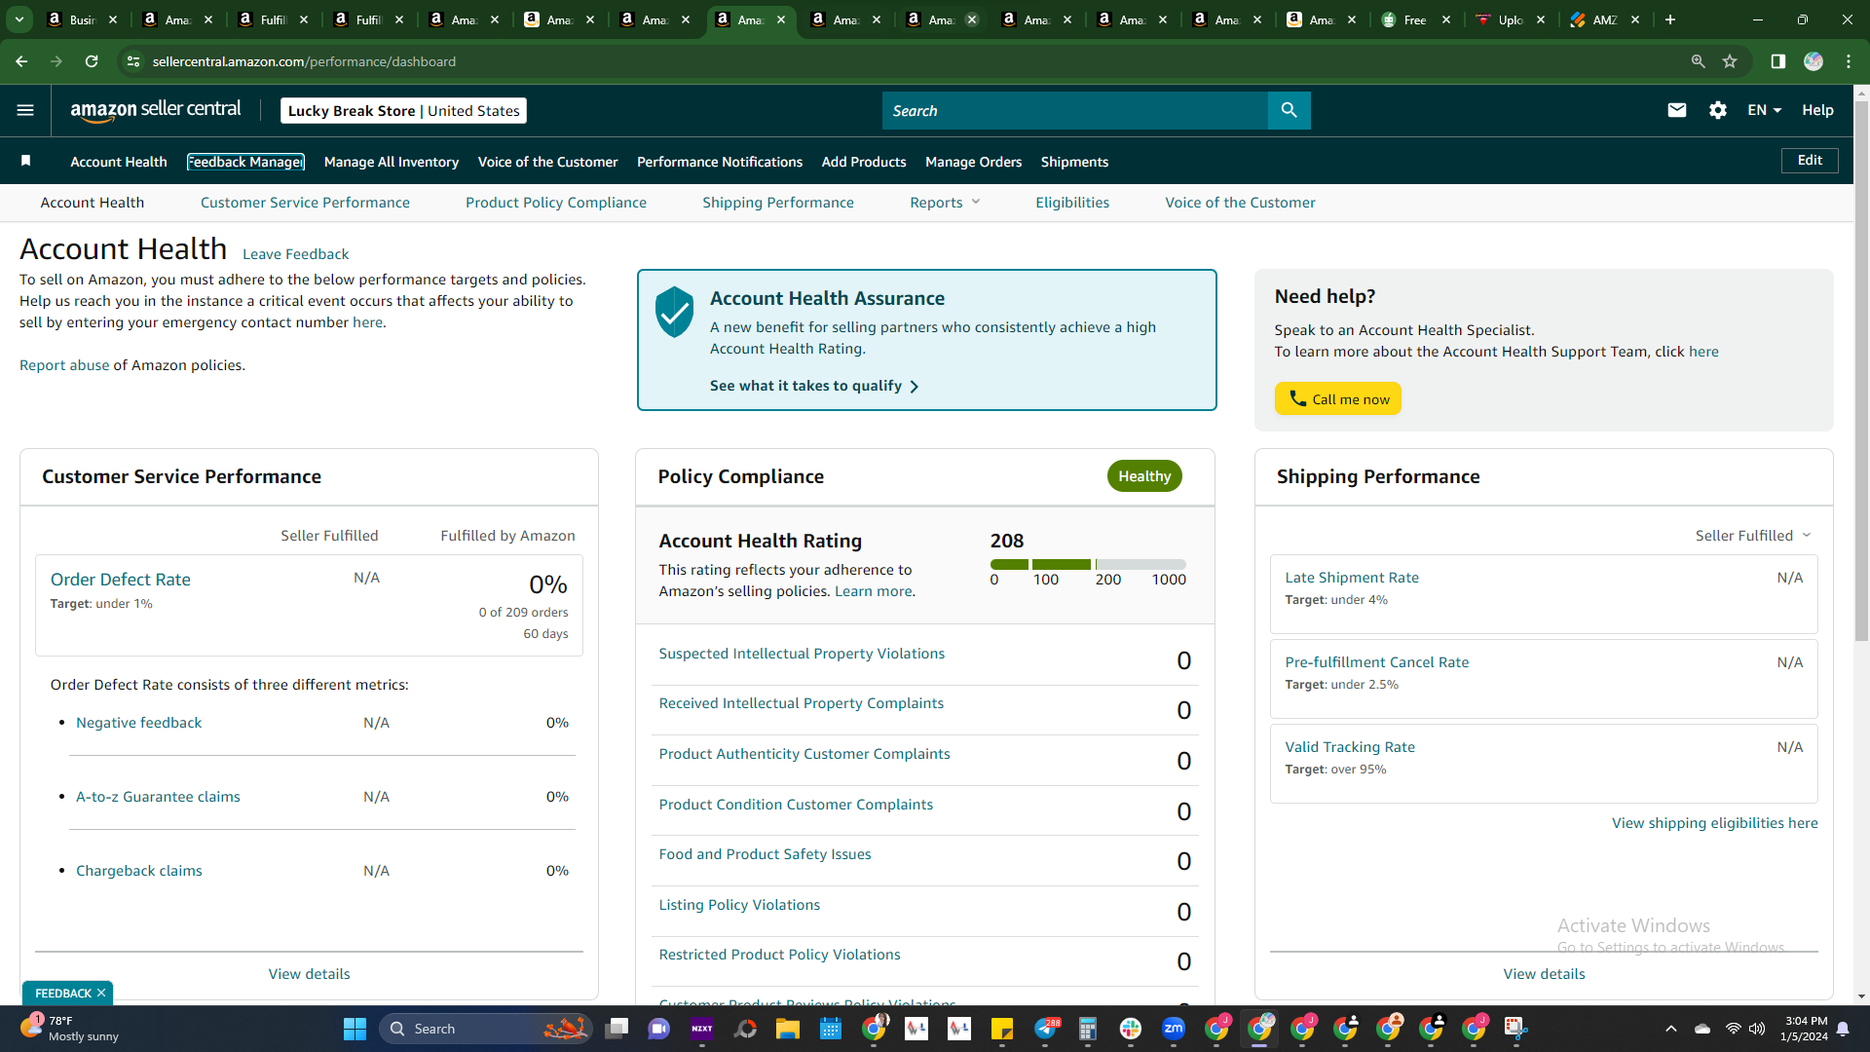Image resolution: width=1870 pixels, height=1052 pixels.
Task: View site information icon in address bar
Action: (x=133, y=61)
